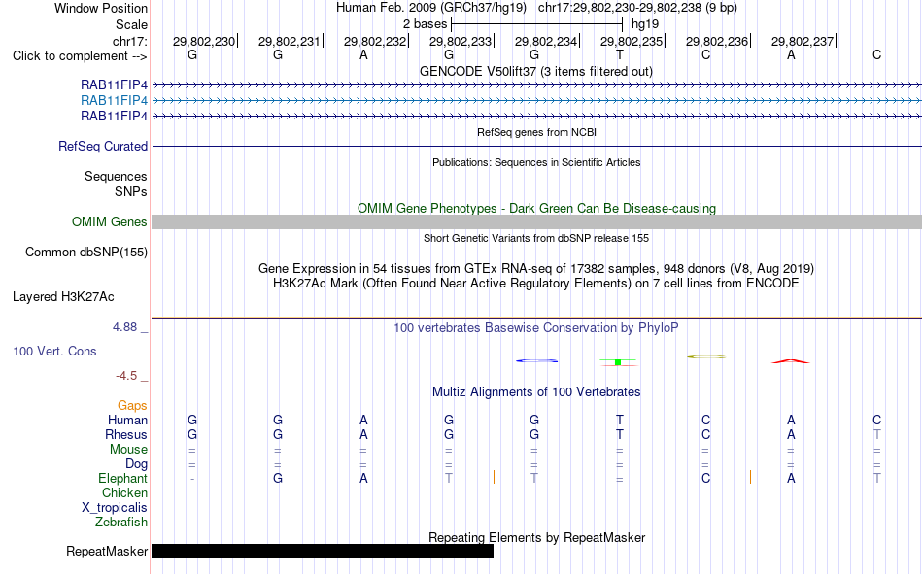Click the Human species label
Viewport: 923px width, 574px height.
[x=127, y=421]
